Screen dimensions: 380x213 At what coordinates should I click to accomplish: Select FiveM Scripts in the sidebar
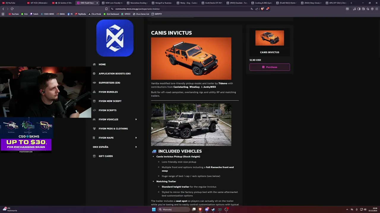pyautogui.click(x=107, y=110)
